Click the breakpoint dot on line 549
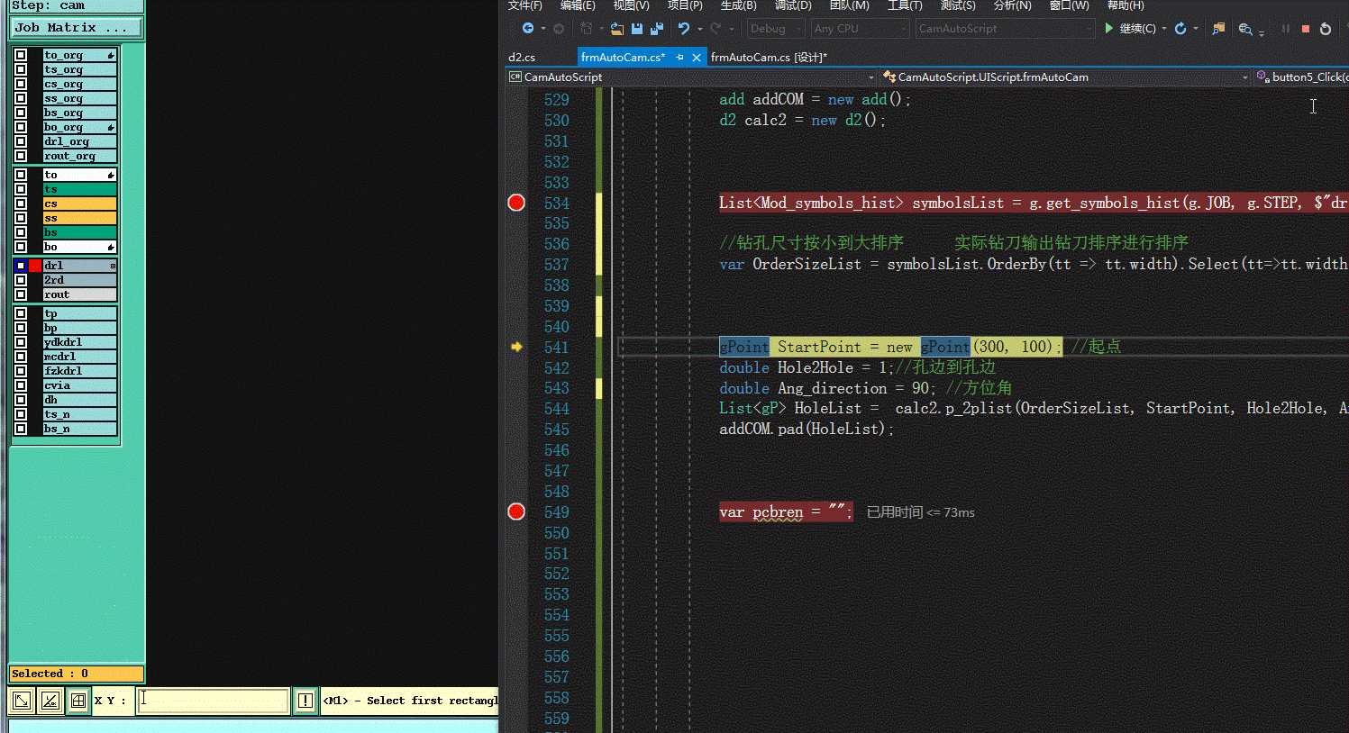Viewport: 1349px width, 733px height. [516, 511]
